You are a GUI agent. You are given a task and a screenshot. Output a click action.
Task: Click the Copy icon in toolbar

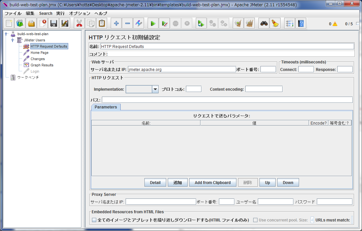90,23
